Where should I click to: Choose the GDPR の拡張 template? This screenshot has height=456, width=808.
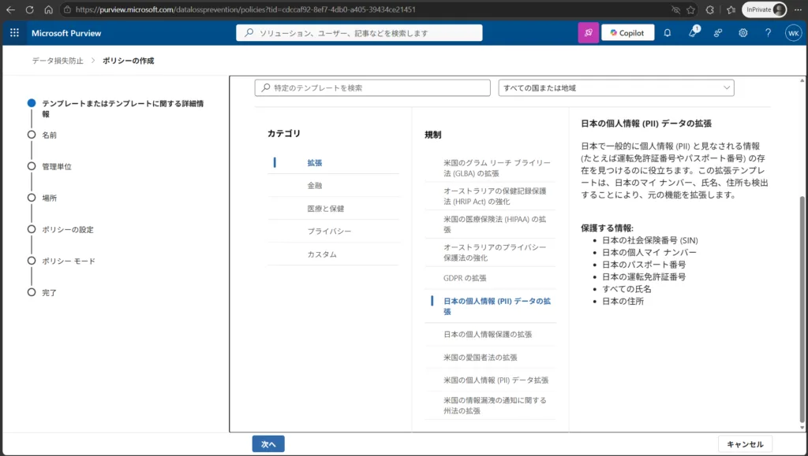pyautogui.click(x=465, y=278)
